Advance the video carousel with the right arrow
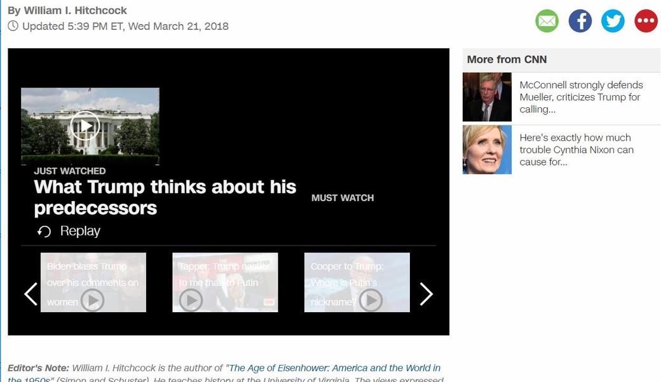661x382 pixels. coord(426,294)
